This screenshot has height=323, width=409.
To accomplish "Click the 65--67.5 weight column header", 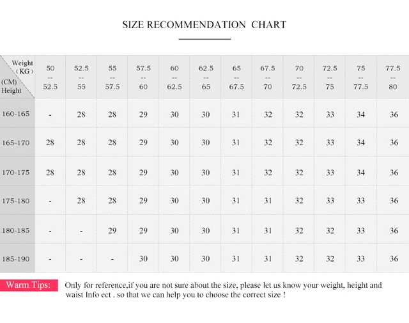I will click(236, 77).
